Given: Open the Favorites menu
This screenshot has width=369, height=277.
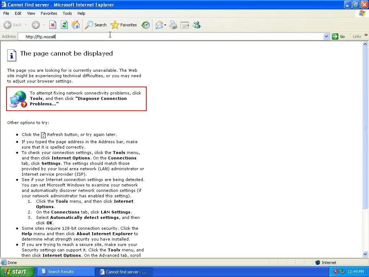Looking at the screenshot, I should click(x=49, y=13).
